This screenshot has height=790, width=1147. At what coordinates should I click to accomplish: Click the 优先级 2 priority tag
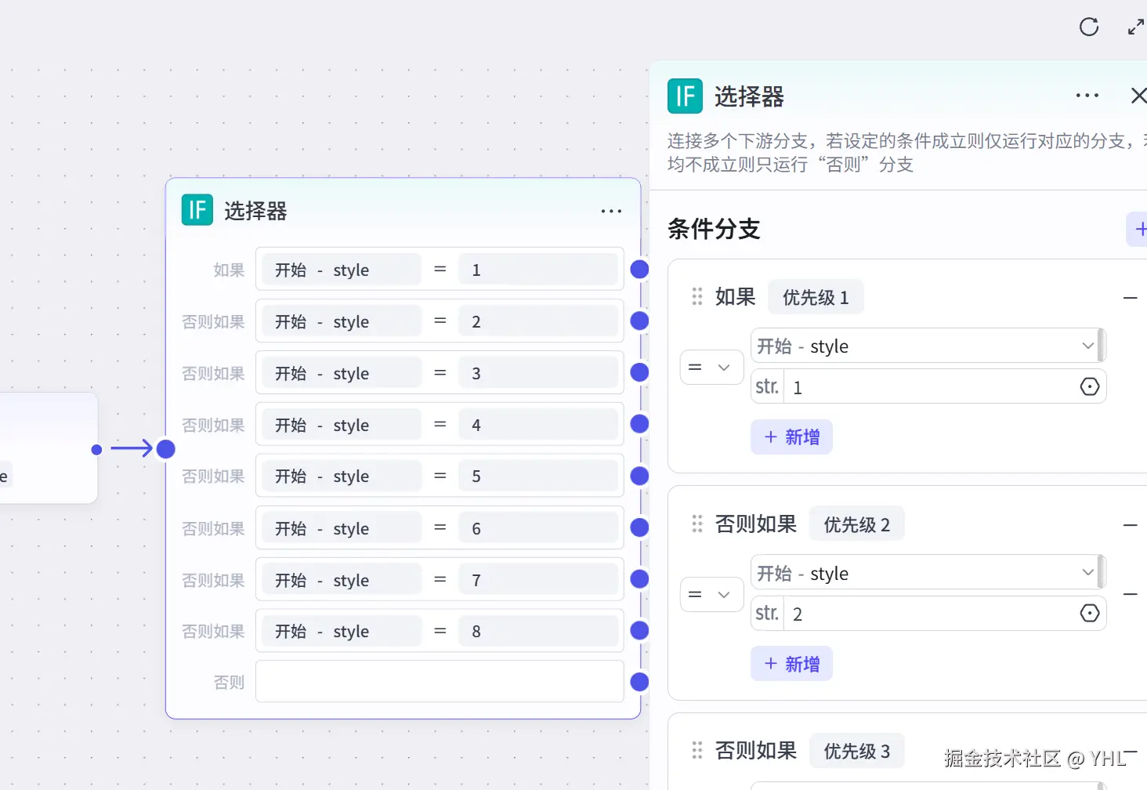(856, 524)
